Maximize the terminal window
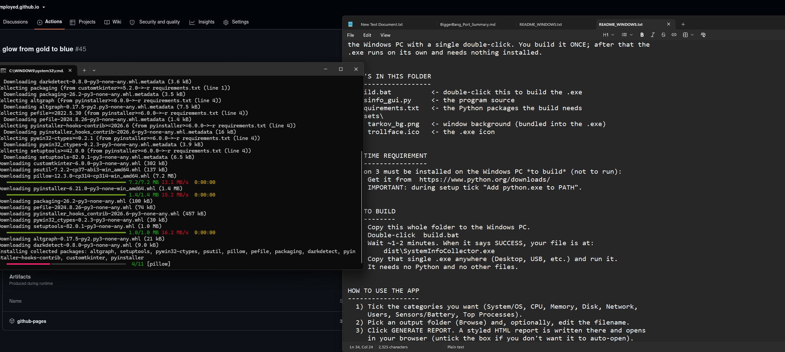Image resolution: width=785 pixels, height=352 pixels. coord(340,69)
